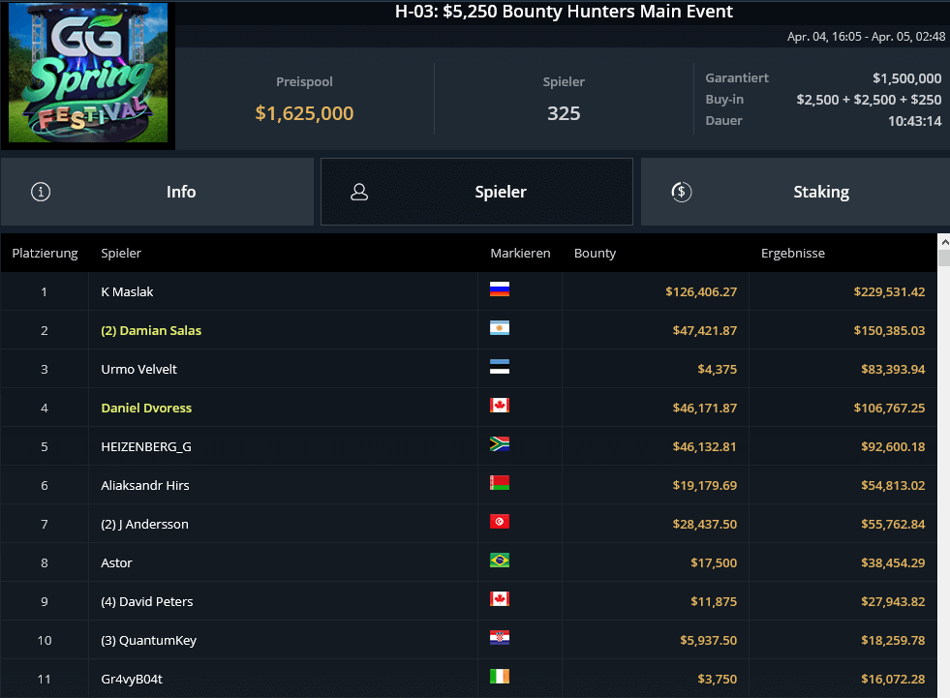
Task: Select player Gr4vyB04t
Action: [132, 680]
